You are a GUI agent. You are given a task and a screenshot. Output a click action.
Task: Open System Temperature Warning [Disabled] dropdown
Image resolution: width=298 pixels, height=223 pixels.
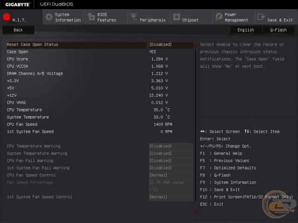pyautogui.click(x=171, y=153)
